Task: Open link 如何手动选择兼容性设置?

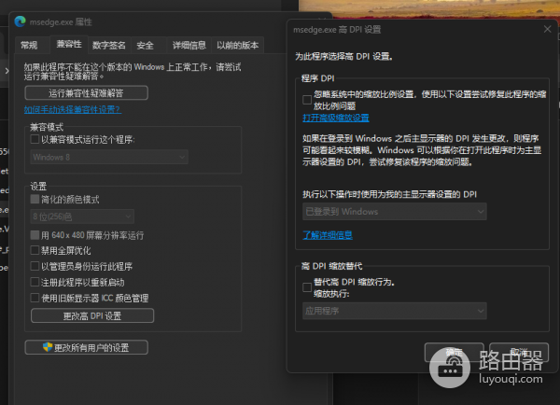Action: [x=73, y=109]
